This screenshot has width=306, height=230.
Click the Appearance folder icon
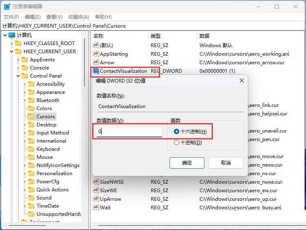tap(31, 92)
